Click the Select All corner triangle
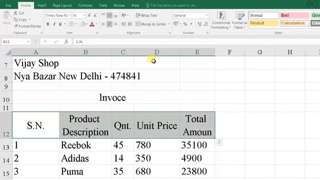This screenshot has height=180, width=320. point(8,52)
